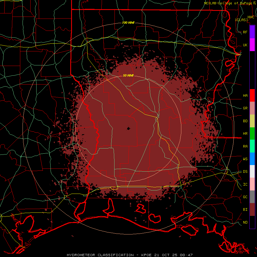
Task: Click the gray GC legend color swatch
Action: [x=252, y=197]
